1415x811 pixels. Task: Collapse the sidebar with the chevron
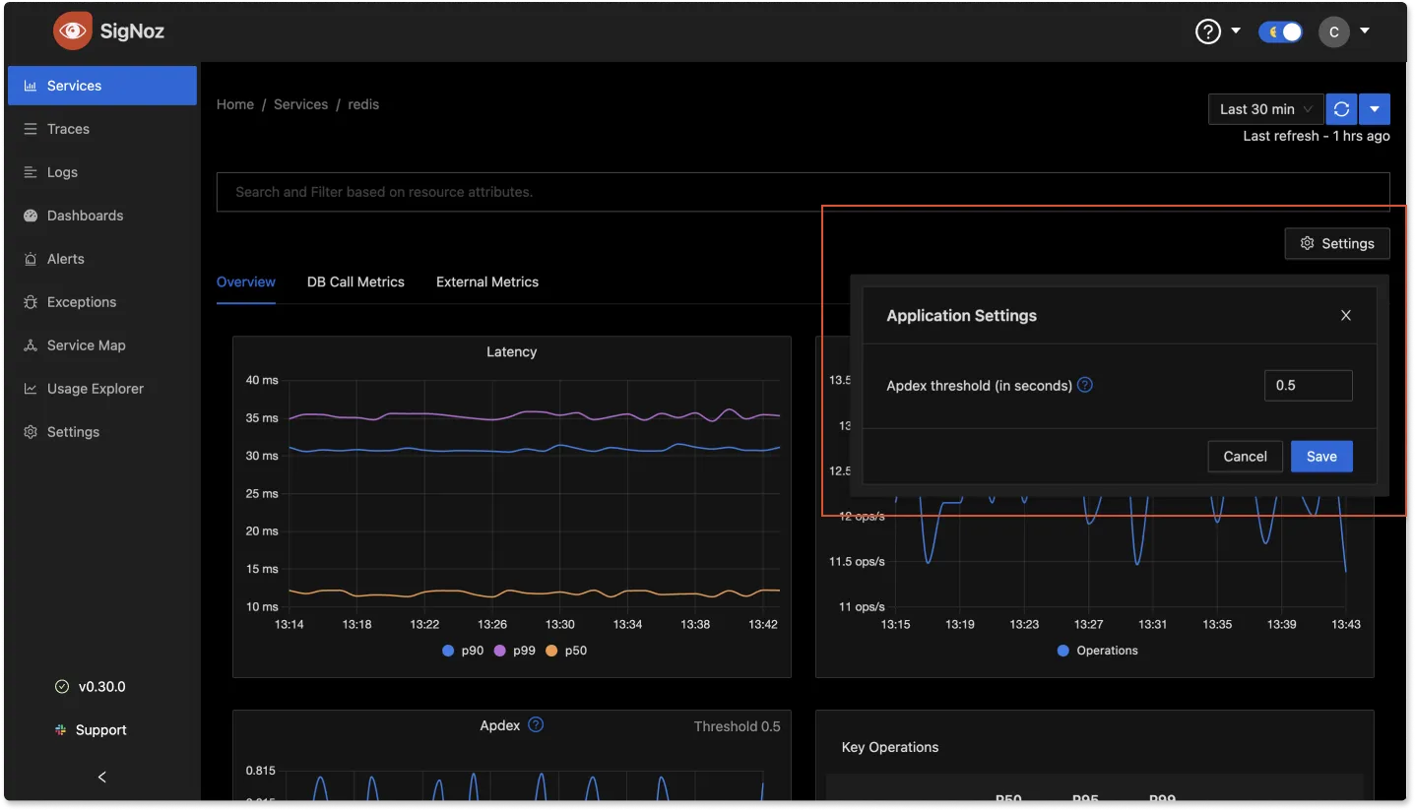pos(102,778)
